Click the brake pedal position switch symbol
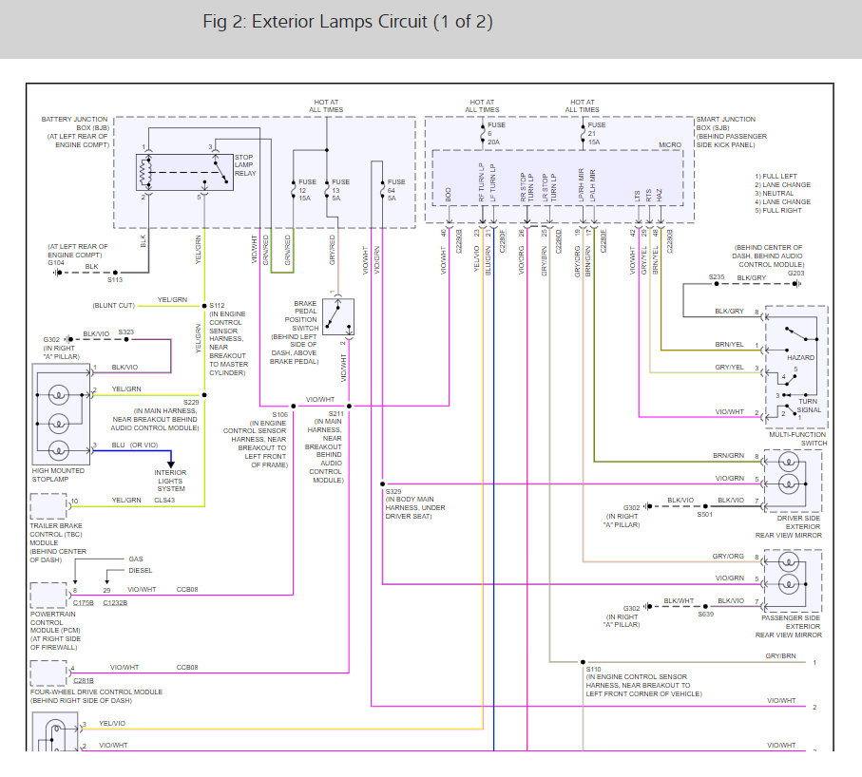 coord(338,317)
